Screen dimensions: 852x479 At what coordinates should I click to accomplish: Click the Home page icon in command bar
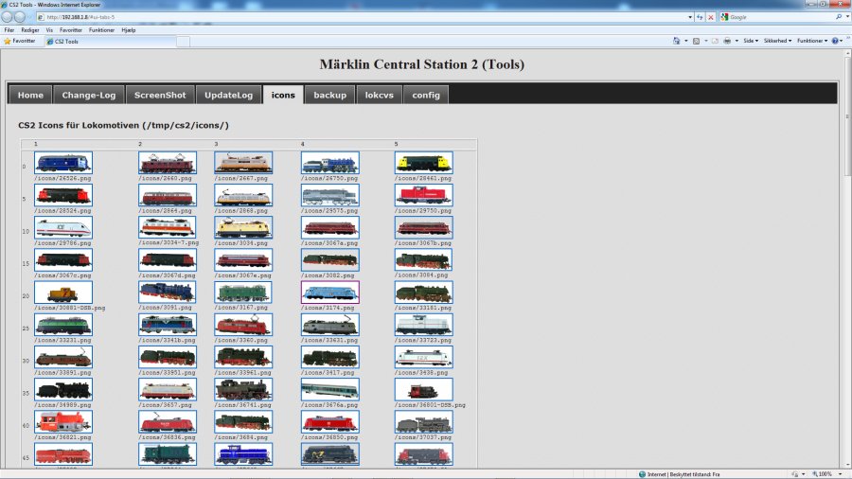click(677, 41)
